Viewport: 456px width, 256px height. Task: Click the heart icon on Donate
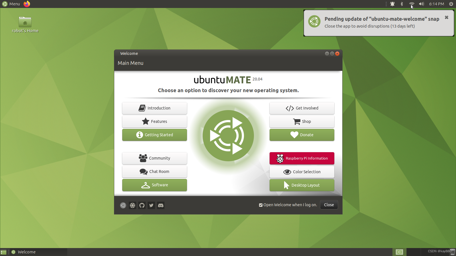(294, 135)
